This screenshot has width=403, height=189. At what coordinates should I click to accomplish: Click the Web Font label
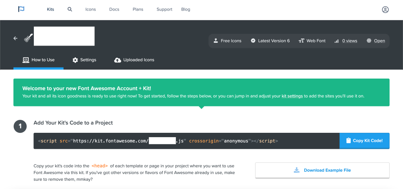(316, 41)
